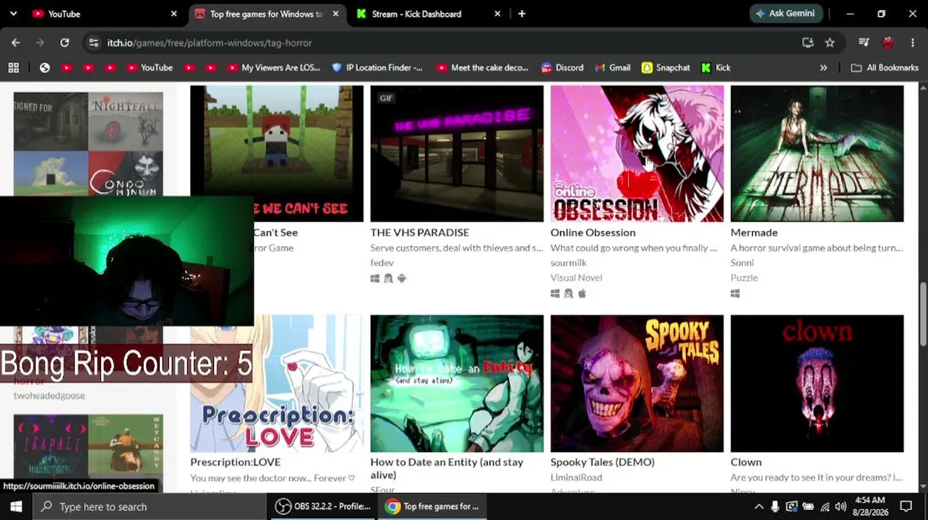Open the Prescription:LOVE game title link
The height and width of the screenshot is (520, 928).
[236, 462]
